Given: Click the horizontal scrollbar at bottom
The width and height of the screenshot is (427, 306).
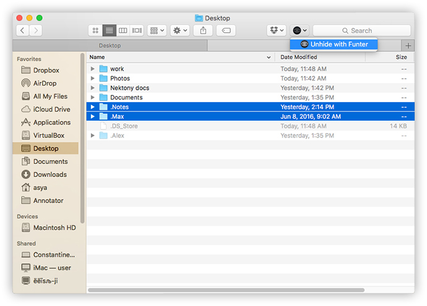Looking at the screenshot, I should tap(248, 289).
